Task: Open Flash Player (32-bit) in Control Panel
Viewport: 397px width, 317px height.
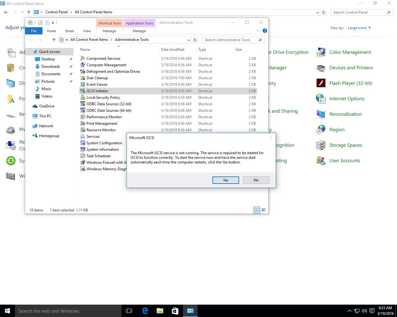Action: [x=344, y=83]
